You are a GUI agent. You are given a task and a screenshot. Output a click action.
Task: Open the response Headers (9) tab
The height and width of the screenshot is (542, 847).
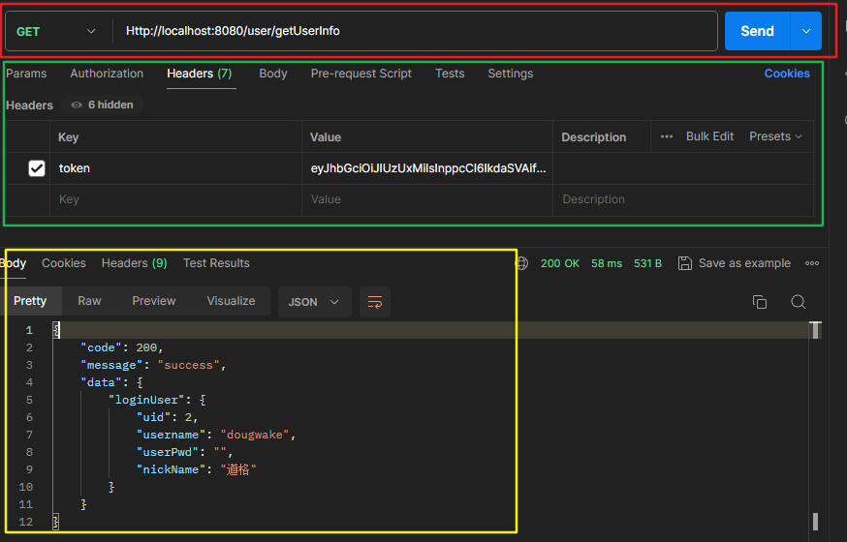(x=134, y=263)
